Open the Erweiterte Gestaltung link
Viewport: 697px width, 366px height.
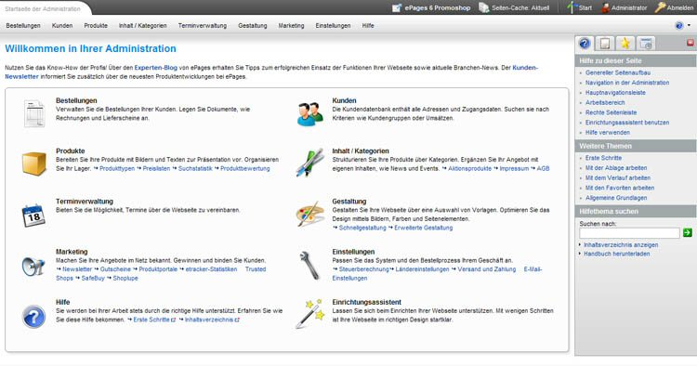coord(424,228)
